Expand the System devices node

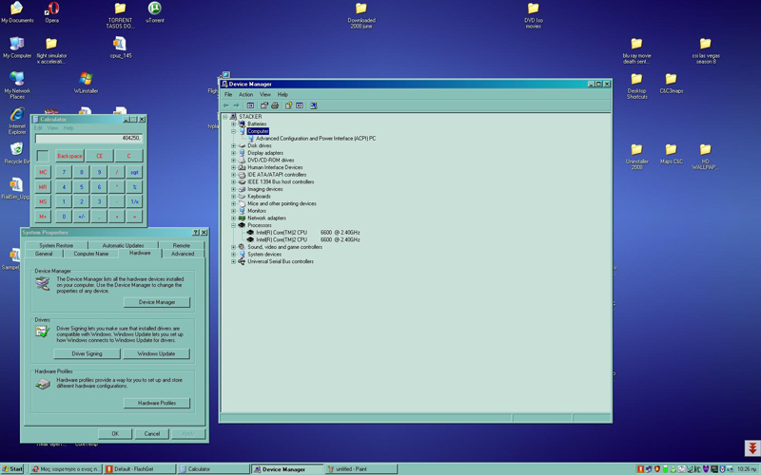(233, 255)
